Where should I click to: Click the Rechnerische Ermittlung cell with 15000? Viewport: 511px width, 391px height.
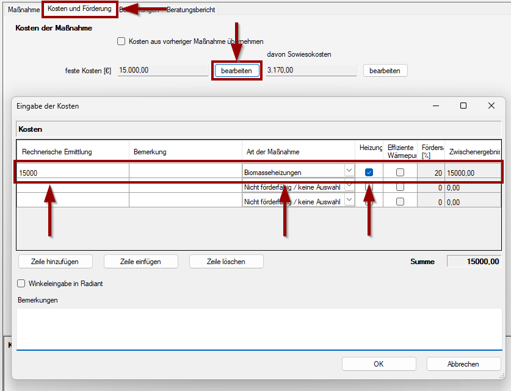(x=72, y=173)
